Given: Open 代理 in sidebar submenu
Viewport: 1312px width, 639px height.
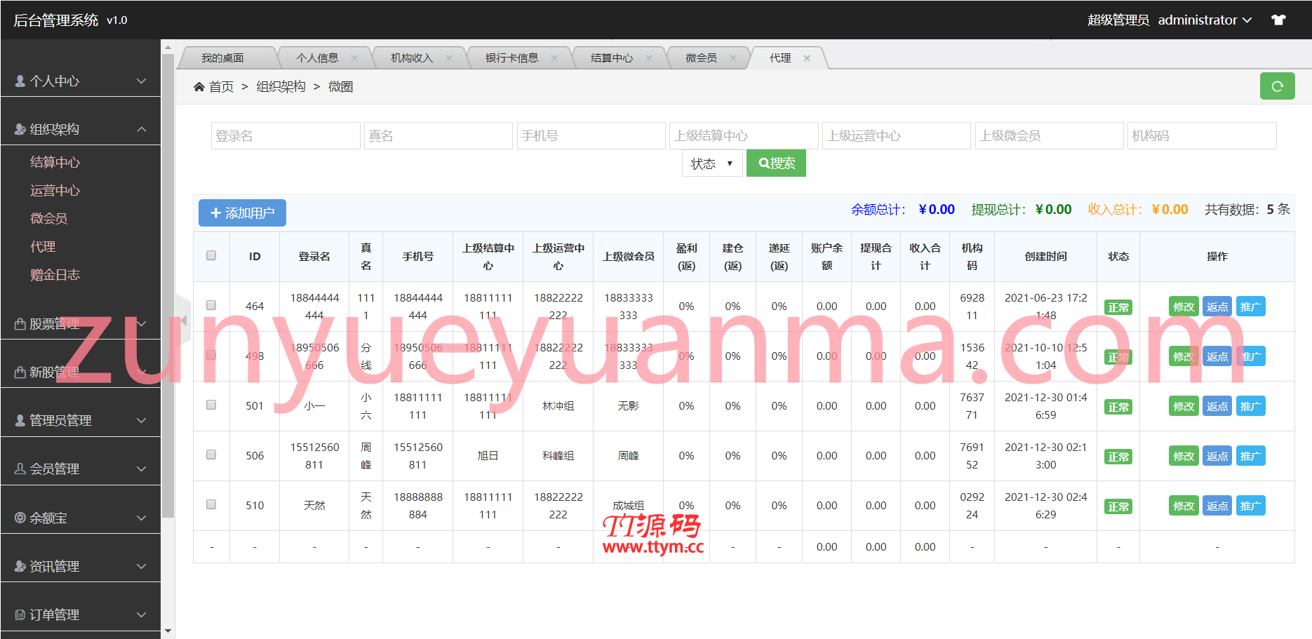Looking at the screenshot, I should click(x=43, y=246).
